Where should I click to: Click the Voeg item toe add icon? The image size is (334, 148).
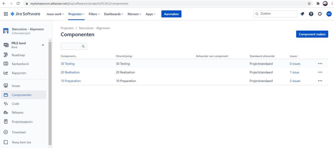(6, 142)
